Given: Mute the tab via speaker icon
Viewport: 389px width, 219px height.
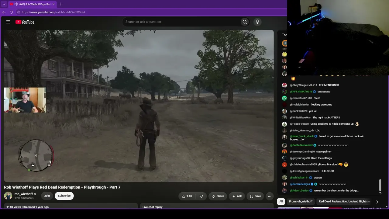Looking at the screenshot, I should pos(16,4).
